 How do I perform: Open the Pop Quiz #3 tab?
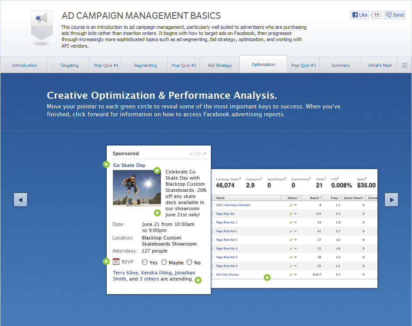[x=304, y=66]
